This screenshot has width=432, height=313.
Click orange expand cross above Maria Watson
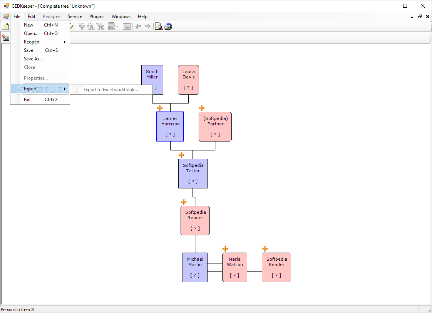pyautogui.click(x=225, y=249)
